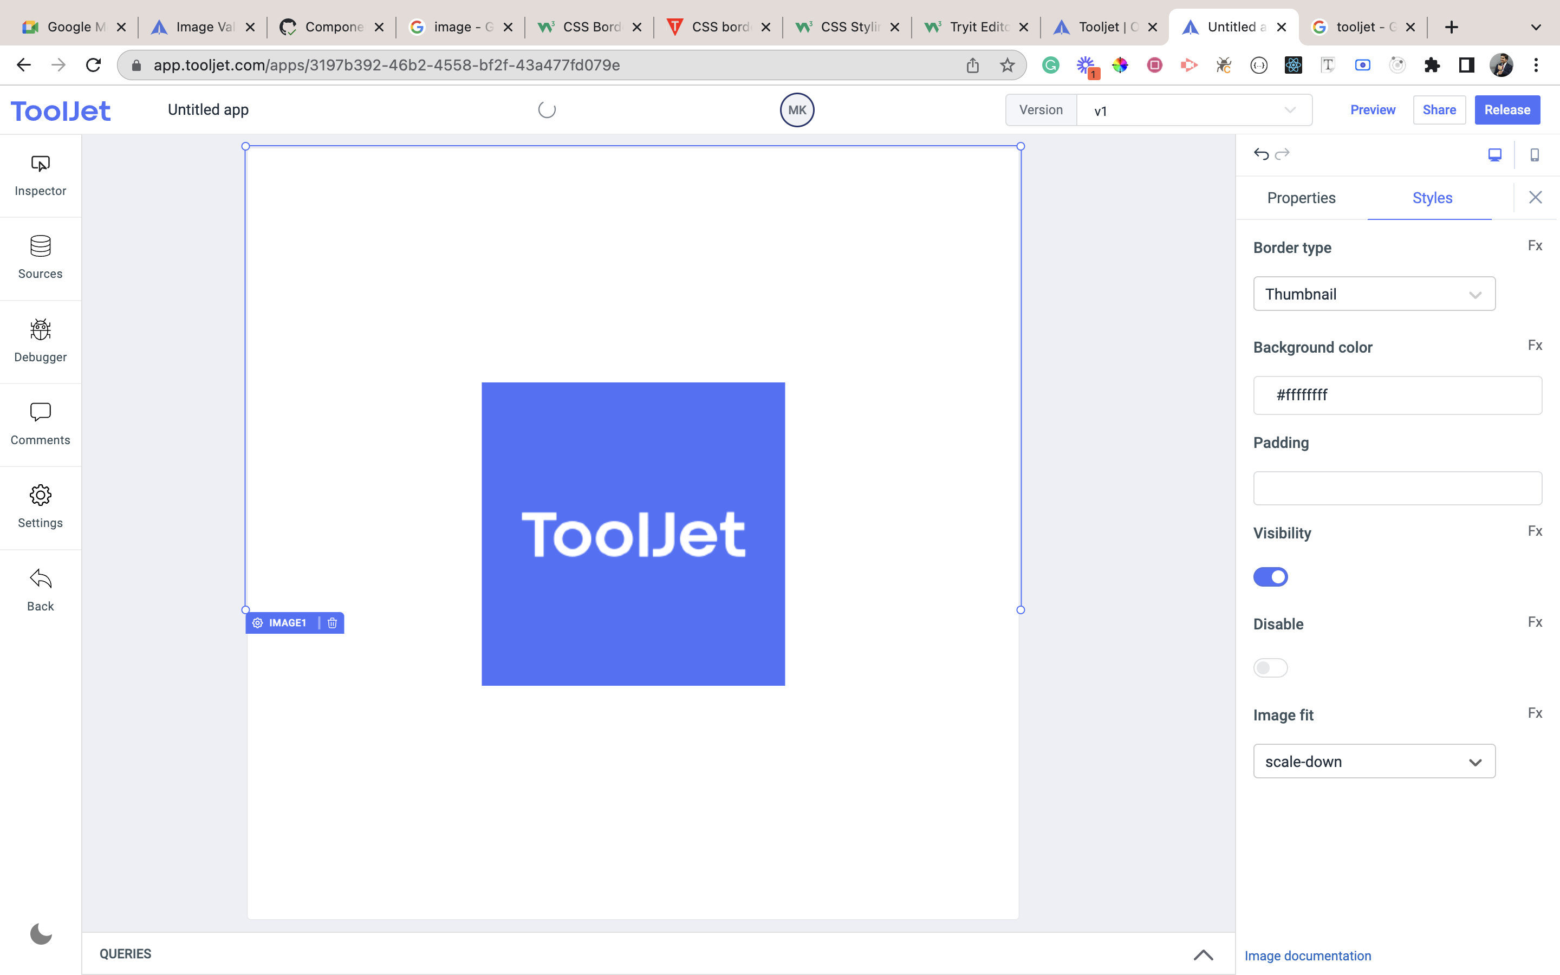Redo the last canvas change
This screenshot has height=975, width=1560.
tap(1282, 153)
